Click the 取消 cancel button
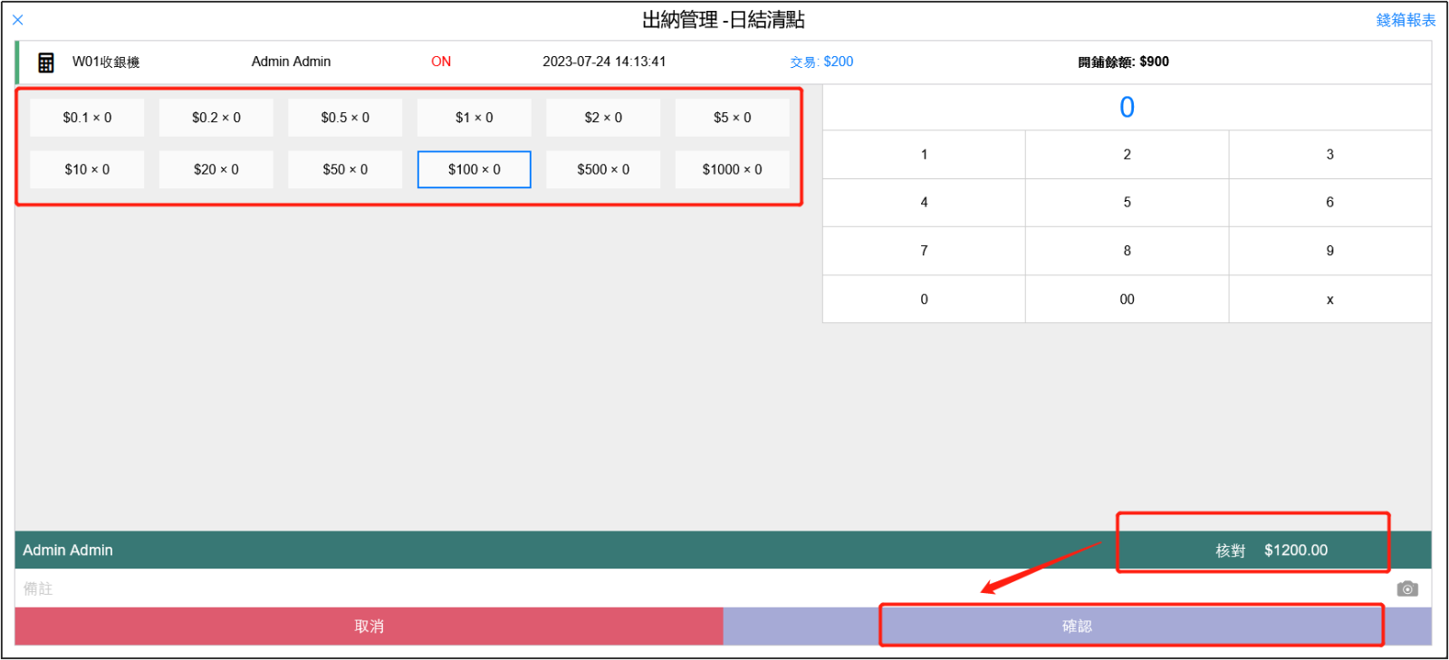 click(369, 627)
